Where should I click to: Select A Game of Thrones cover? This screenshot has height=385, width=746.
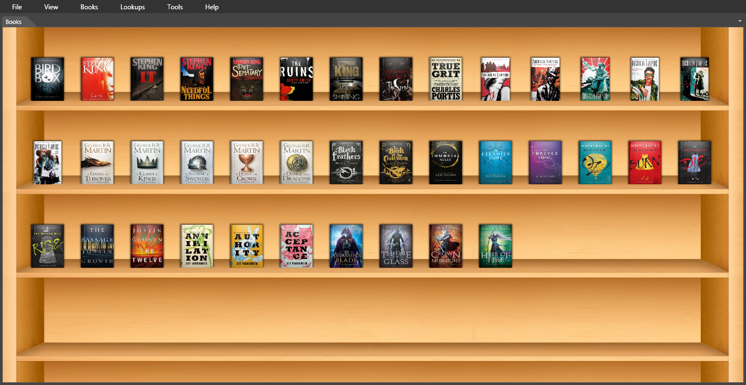coord(97,163)
